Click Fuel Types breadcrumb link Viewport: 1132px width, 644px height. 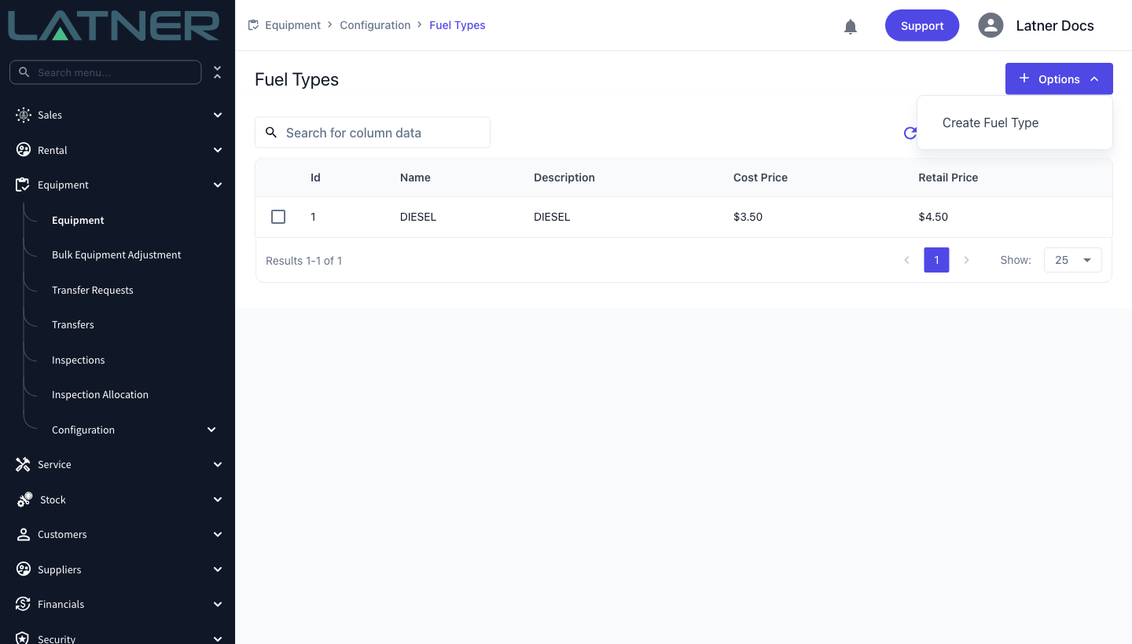[458, 25]
